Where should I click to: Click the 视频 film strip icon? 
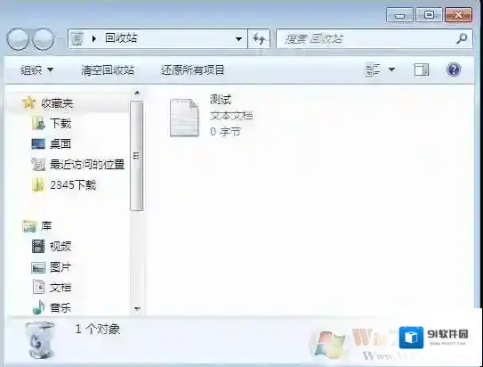tap(38, 246)
